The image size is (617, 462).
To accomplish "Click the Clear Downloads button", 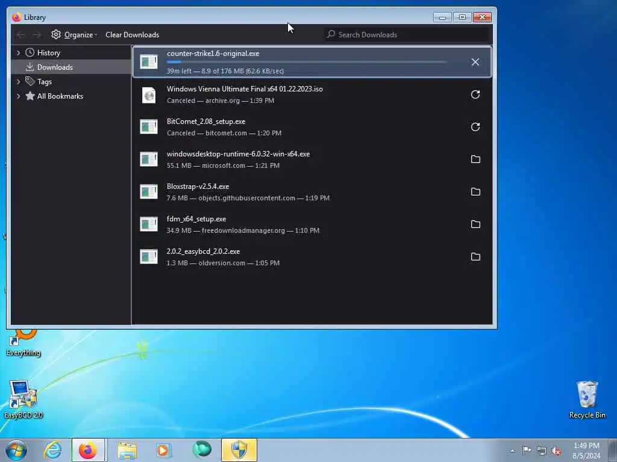I will tap(132, 34).
